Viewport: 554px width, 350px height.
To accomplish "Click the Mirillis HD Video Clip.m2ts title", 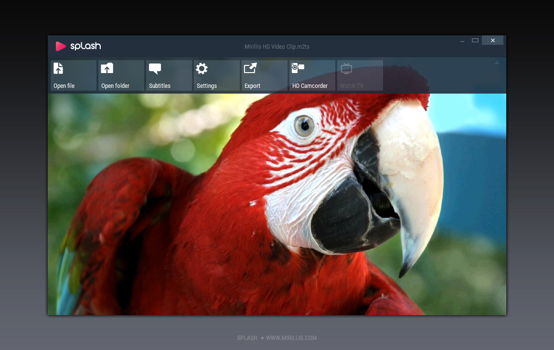I will coord(277,47).
